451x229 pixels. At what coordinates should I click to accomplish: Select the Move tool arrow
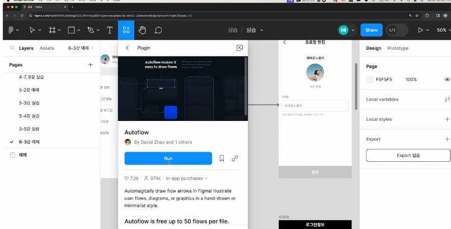coord(32,30)
